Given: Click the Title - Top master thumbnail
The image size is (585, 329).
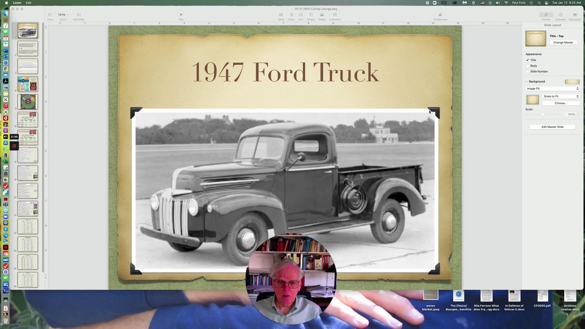Looking at the screenshot, I should click(536, 39).
